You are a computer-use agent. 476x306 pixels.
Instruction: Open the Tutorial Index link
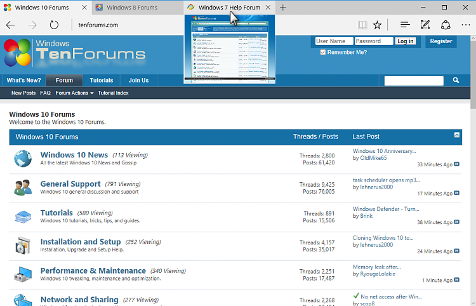click(113, 93)
